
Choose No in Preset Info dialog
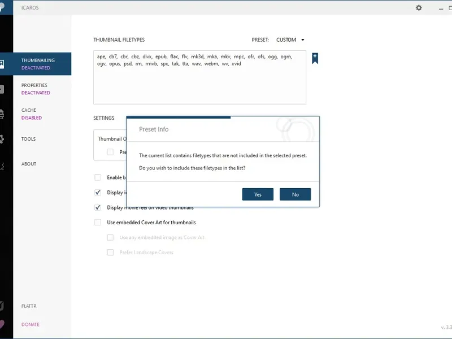(x=295, y=194)
